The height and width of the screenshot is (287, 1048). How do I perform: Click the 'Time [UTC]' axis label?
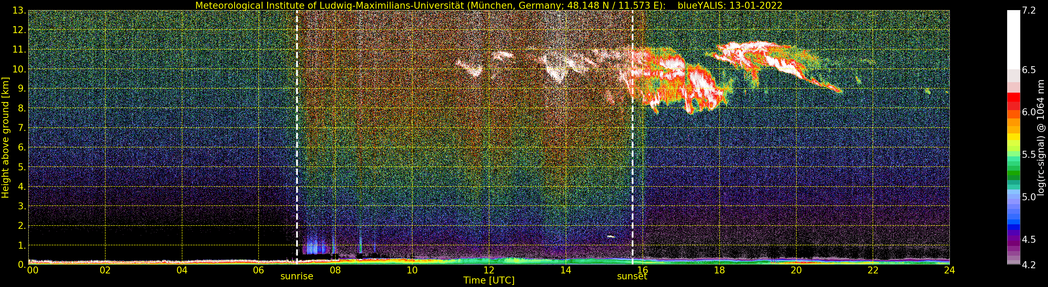489,280
